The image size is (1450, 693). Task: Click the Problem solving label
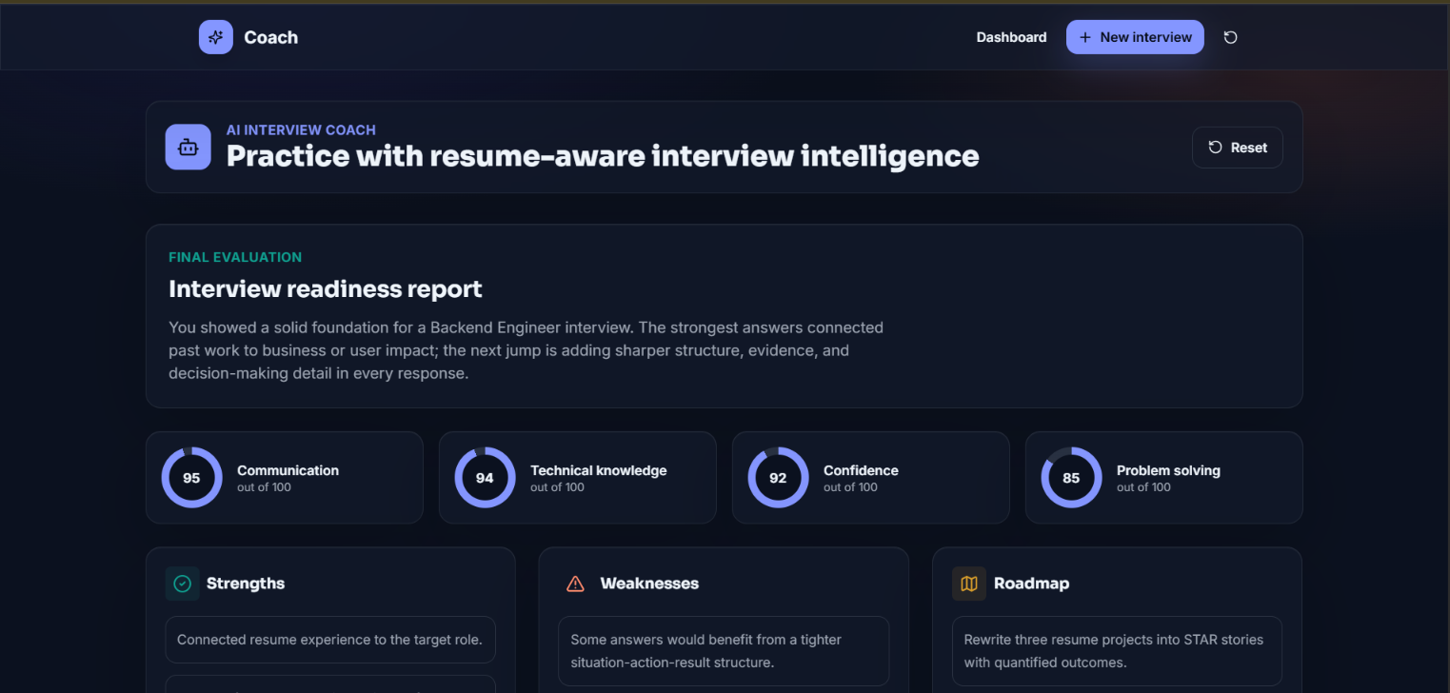point(1168,470)
